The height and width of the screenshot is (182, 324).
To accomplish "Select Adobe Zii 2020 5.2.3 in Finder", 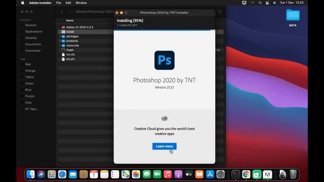I will pyautogui.click(x=79, y=27).
